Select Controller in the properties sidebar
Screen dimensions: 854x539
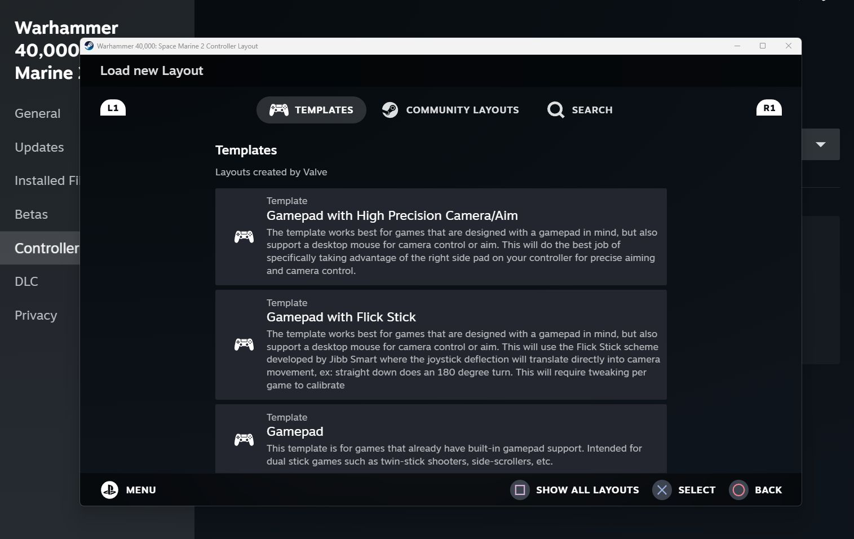[40, 248]
